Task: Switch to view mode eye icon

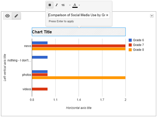Action: 7,16
